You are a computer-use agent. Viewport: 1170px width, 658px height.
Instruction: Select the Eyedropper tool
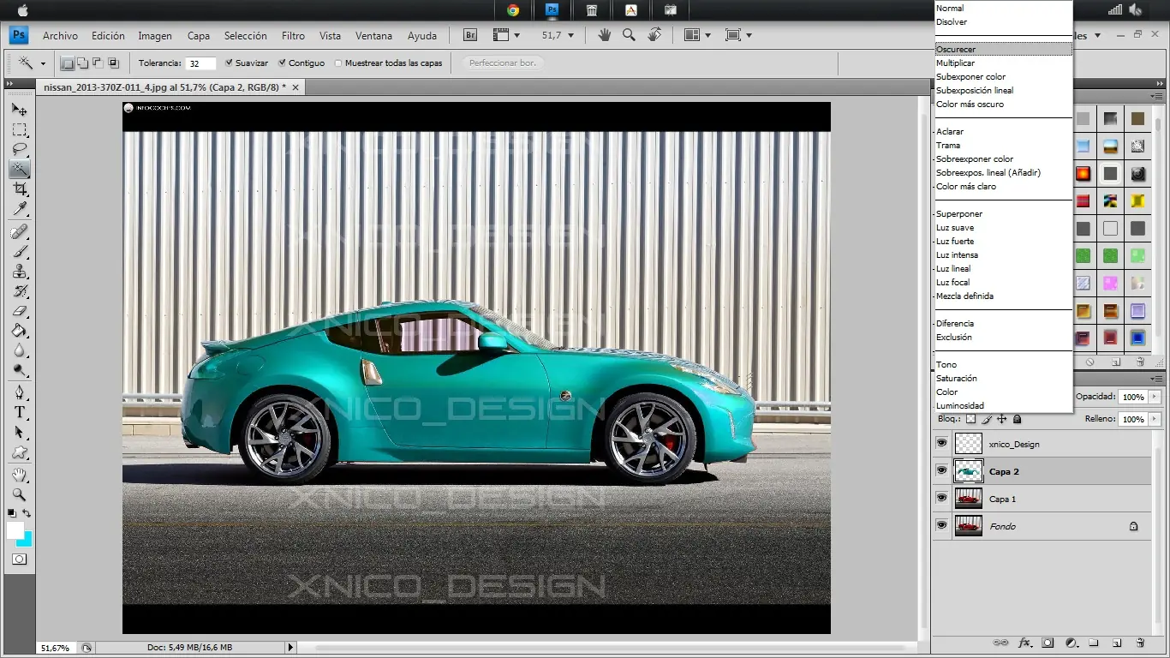pos(19,209)
